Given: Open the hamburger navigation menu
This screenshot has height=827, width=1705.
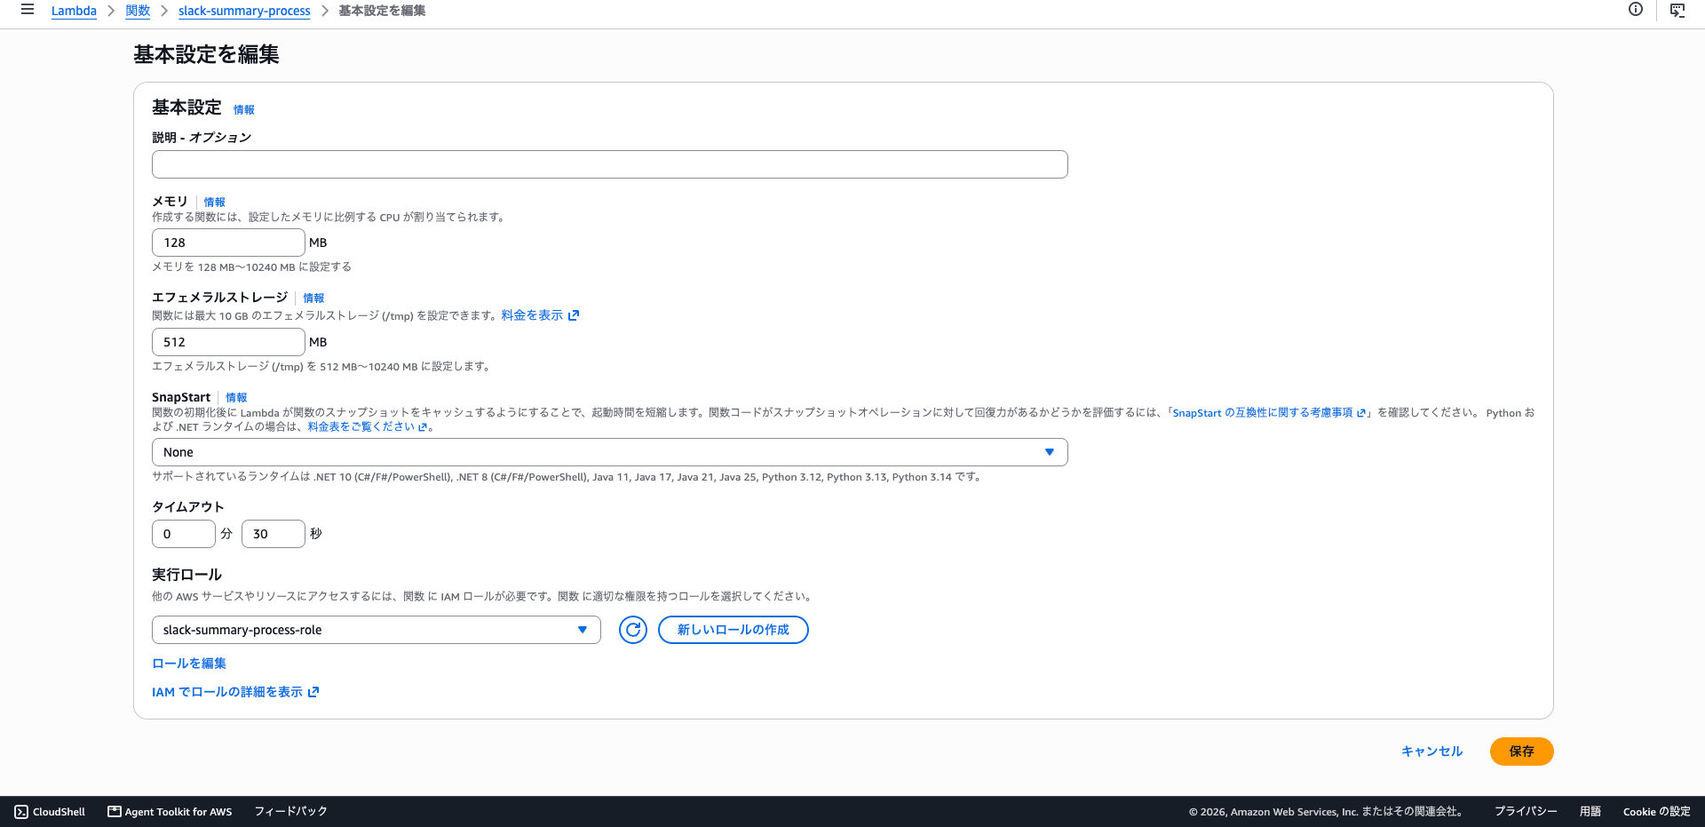Looking at the screenshot, I should point(28,10).
